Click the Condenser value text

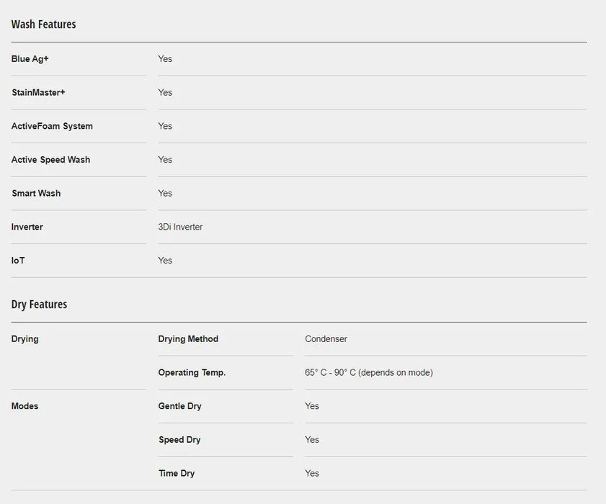(326, 339)
